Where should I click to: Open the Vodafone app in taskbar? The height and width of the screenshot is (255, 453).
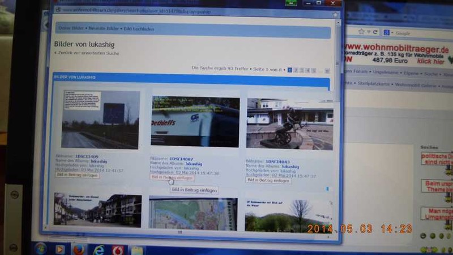(118, 249)
